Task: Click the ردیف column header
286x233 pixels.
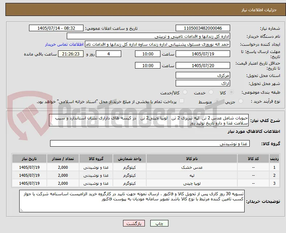Action: coord(274,159)
